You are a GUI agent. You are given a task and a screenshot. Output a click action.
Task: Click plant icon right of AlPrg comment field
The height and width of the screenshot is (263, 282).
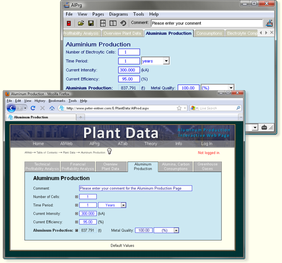point(269,23)
